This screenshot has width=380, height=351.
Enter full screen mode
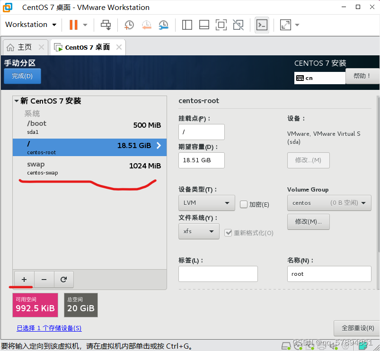point(221,25)
